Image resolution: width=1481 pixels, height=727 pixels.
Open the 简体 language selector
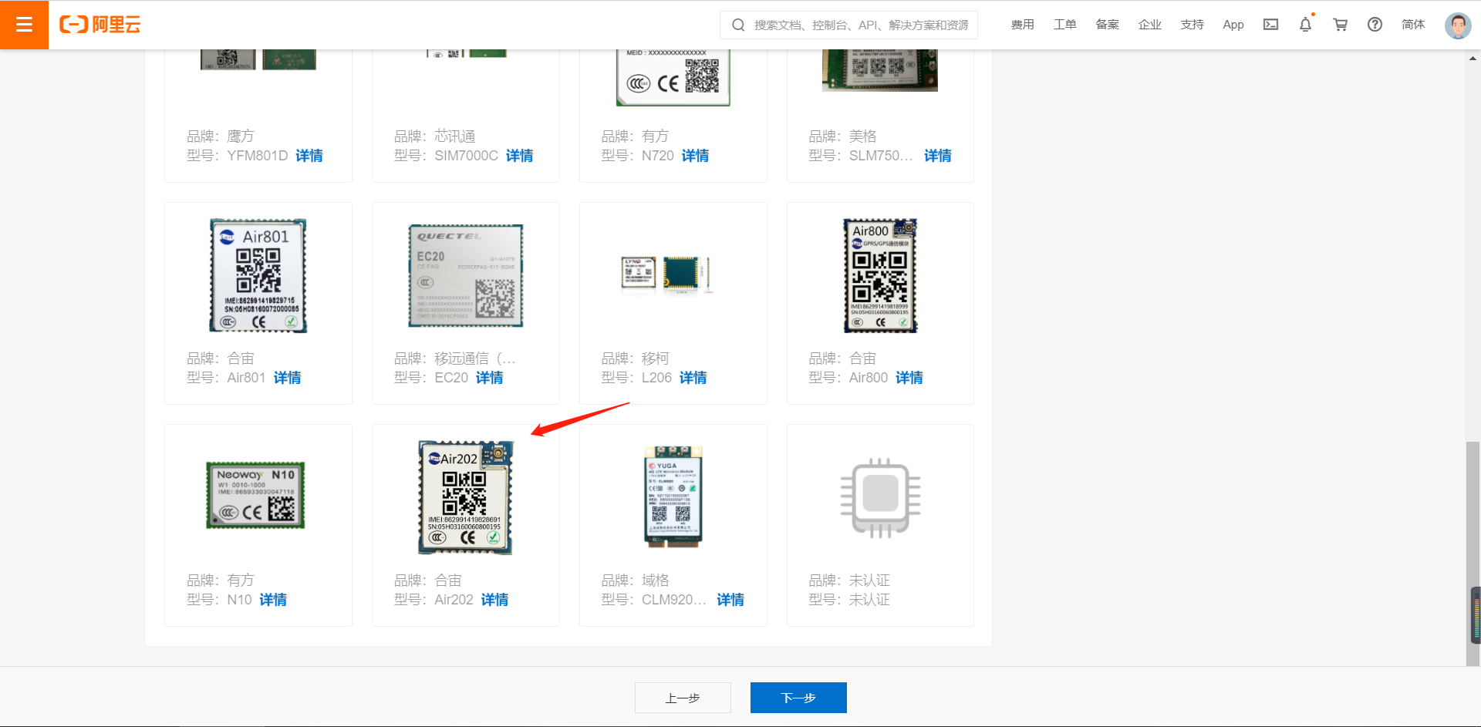coord(1413,24)
